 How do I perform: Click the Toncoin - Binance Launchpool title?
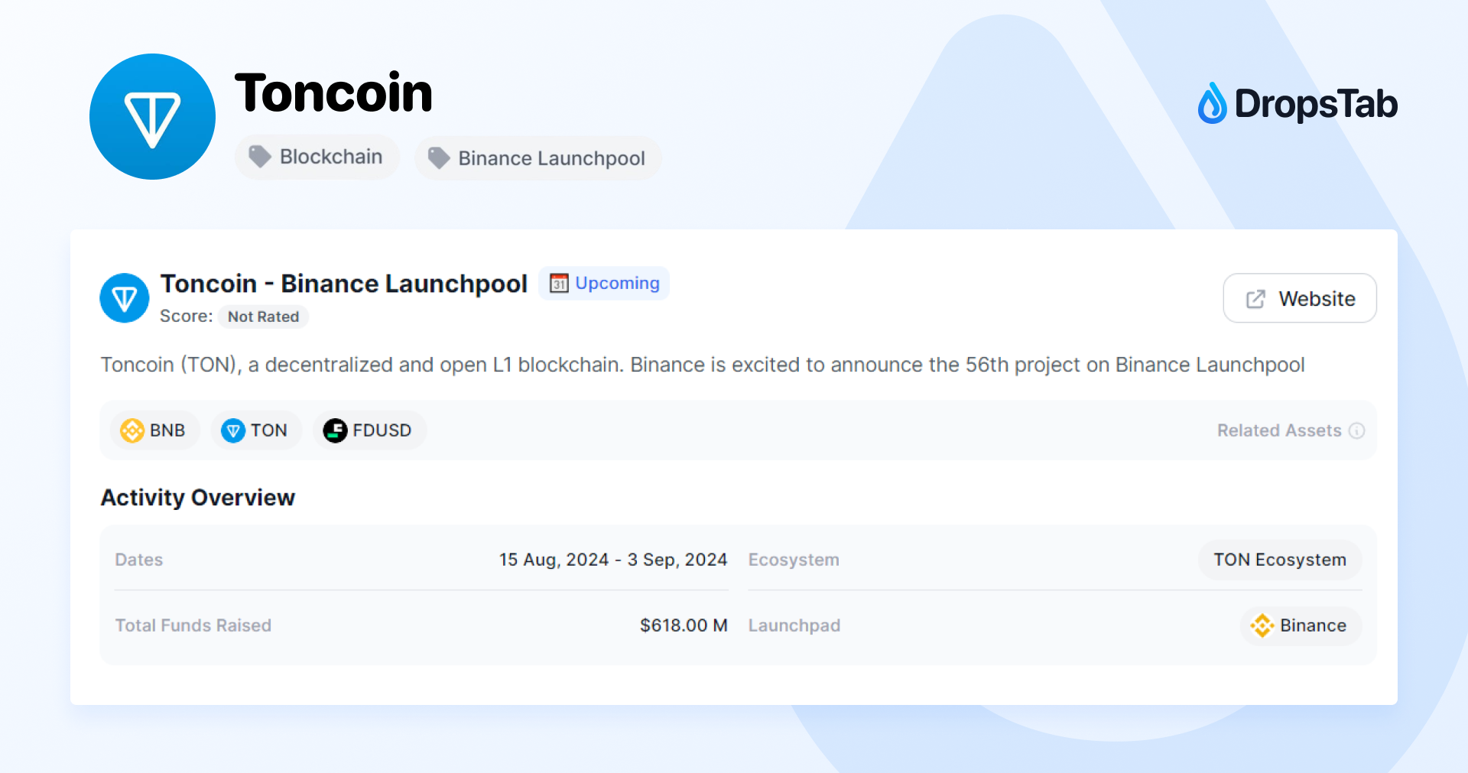(343, 284)
